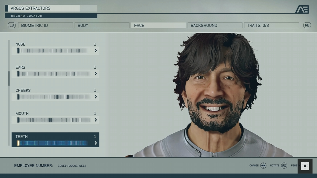317x178 pixels.
Task: Advance Cheeks option with right chevron
Action: tap(96, 97)
